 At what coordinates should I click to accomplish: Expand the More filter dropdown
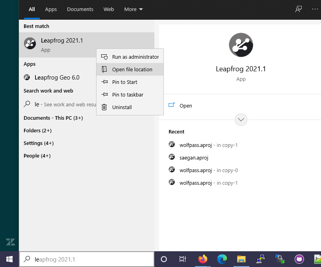point(134,9)
